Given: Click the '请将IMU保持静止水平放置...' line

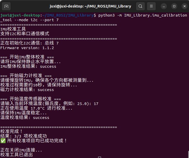Looking at the screenshot, I should tap(30, 62).
